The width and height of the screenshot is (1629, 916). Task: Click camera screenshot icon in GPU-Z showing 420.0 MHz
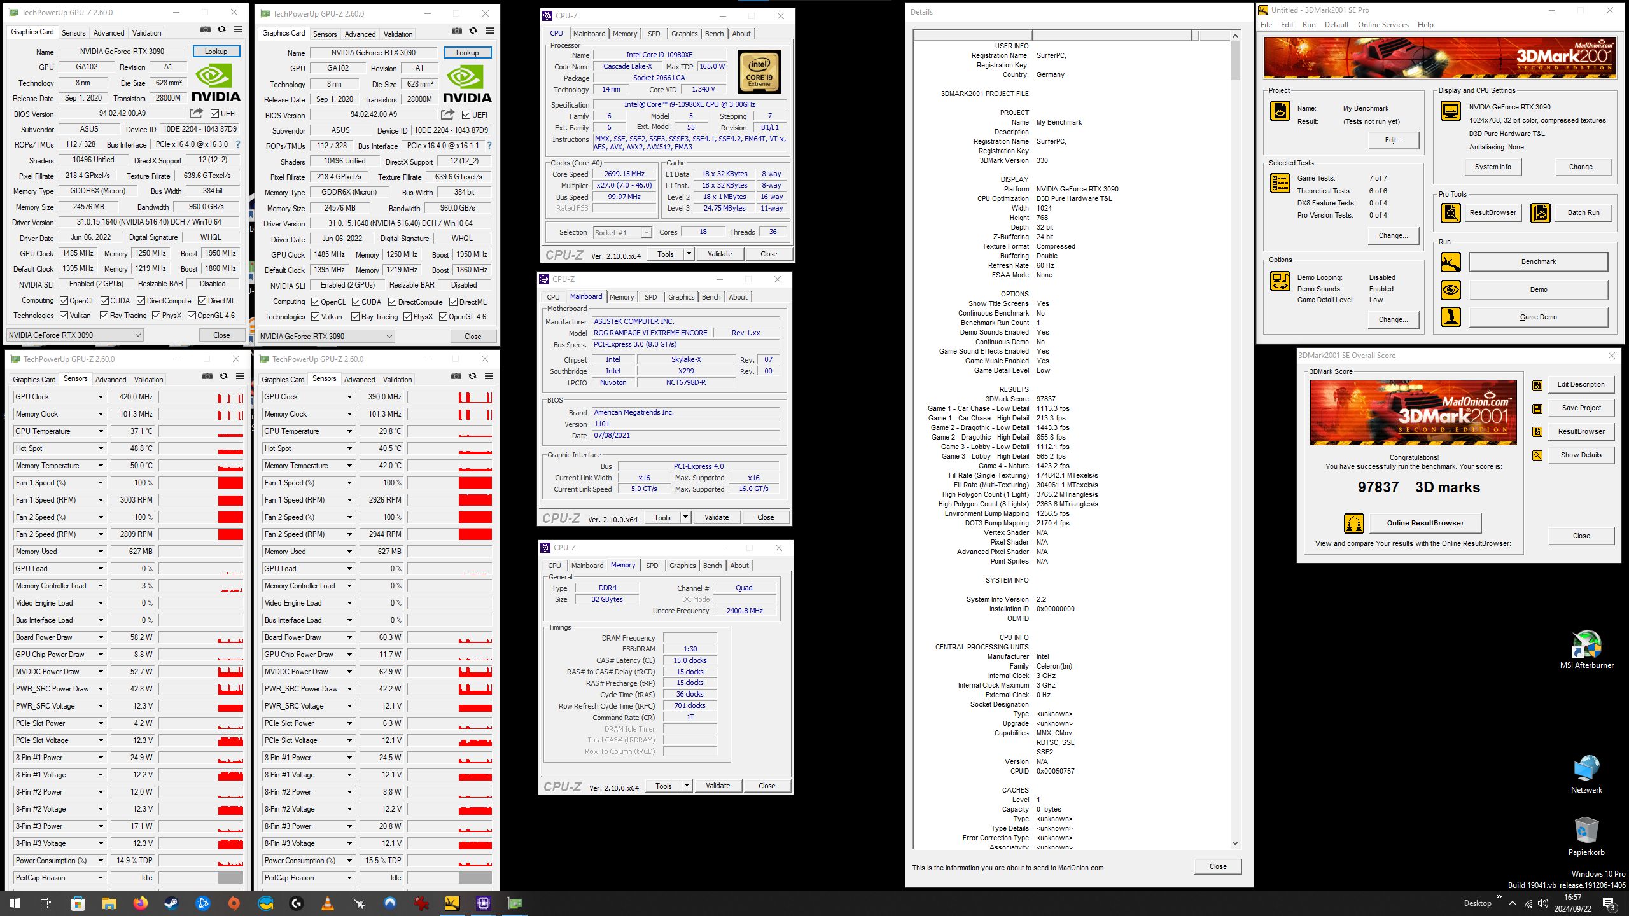click(x=207, y=377)
